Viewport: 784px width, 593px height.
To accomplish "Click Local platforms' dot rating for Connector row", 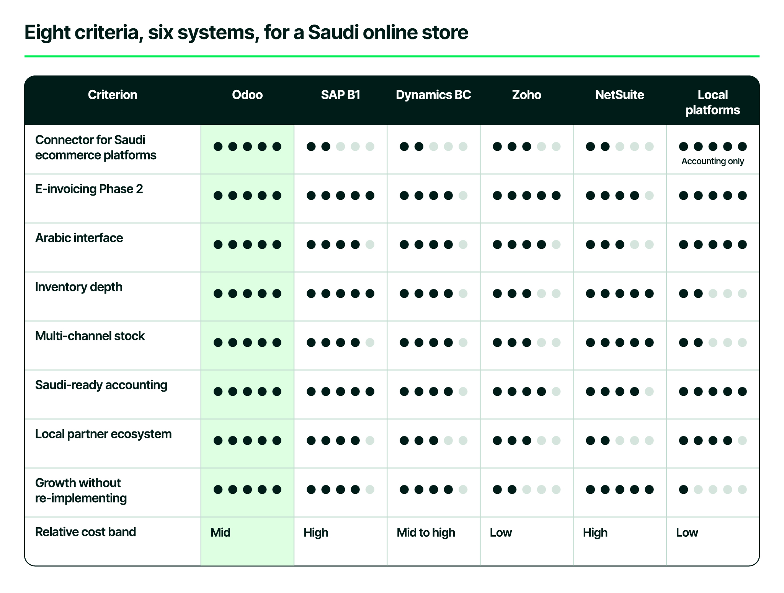I will click(x=713, y=147).
